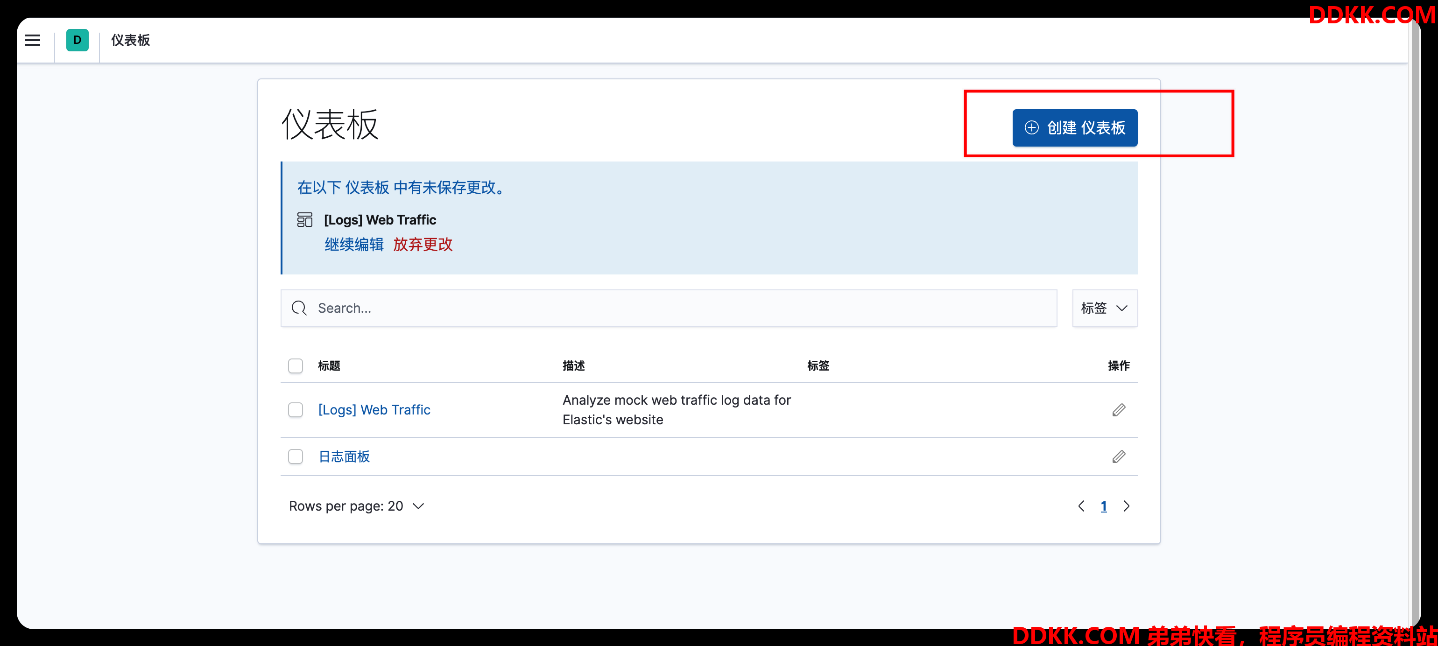Select page 1 in pagination

1104,506
